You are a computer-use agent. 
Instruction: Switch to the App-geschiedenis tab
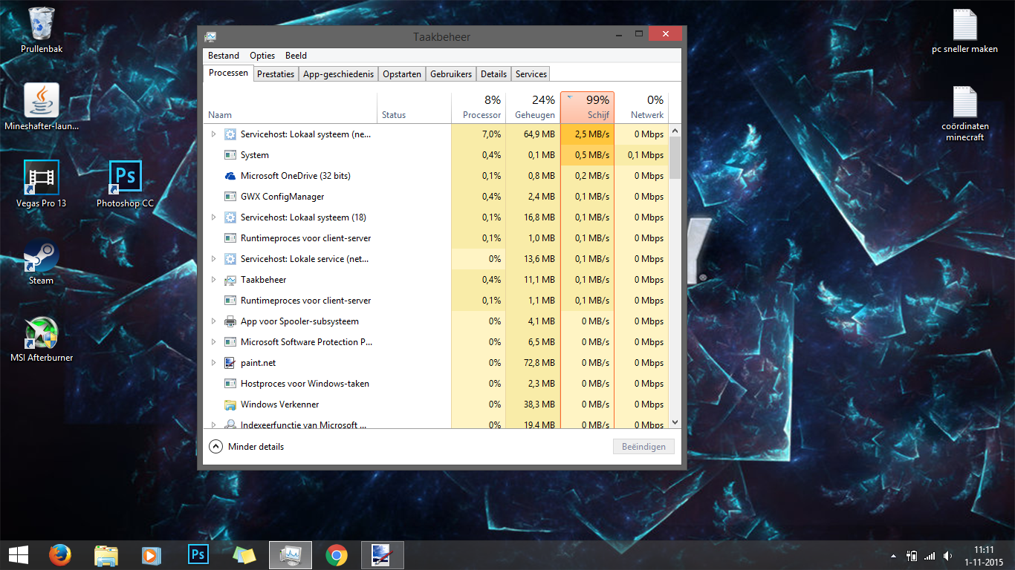[x=339, y=74]
